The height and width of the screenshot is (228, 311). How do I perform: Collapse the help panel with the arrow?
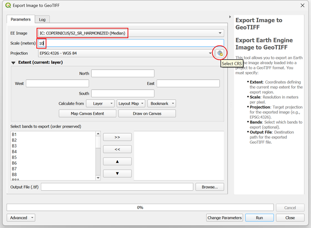click(x=231, y=17)
